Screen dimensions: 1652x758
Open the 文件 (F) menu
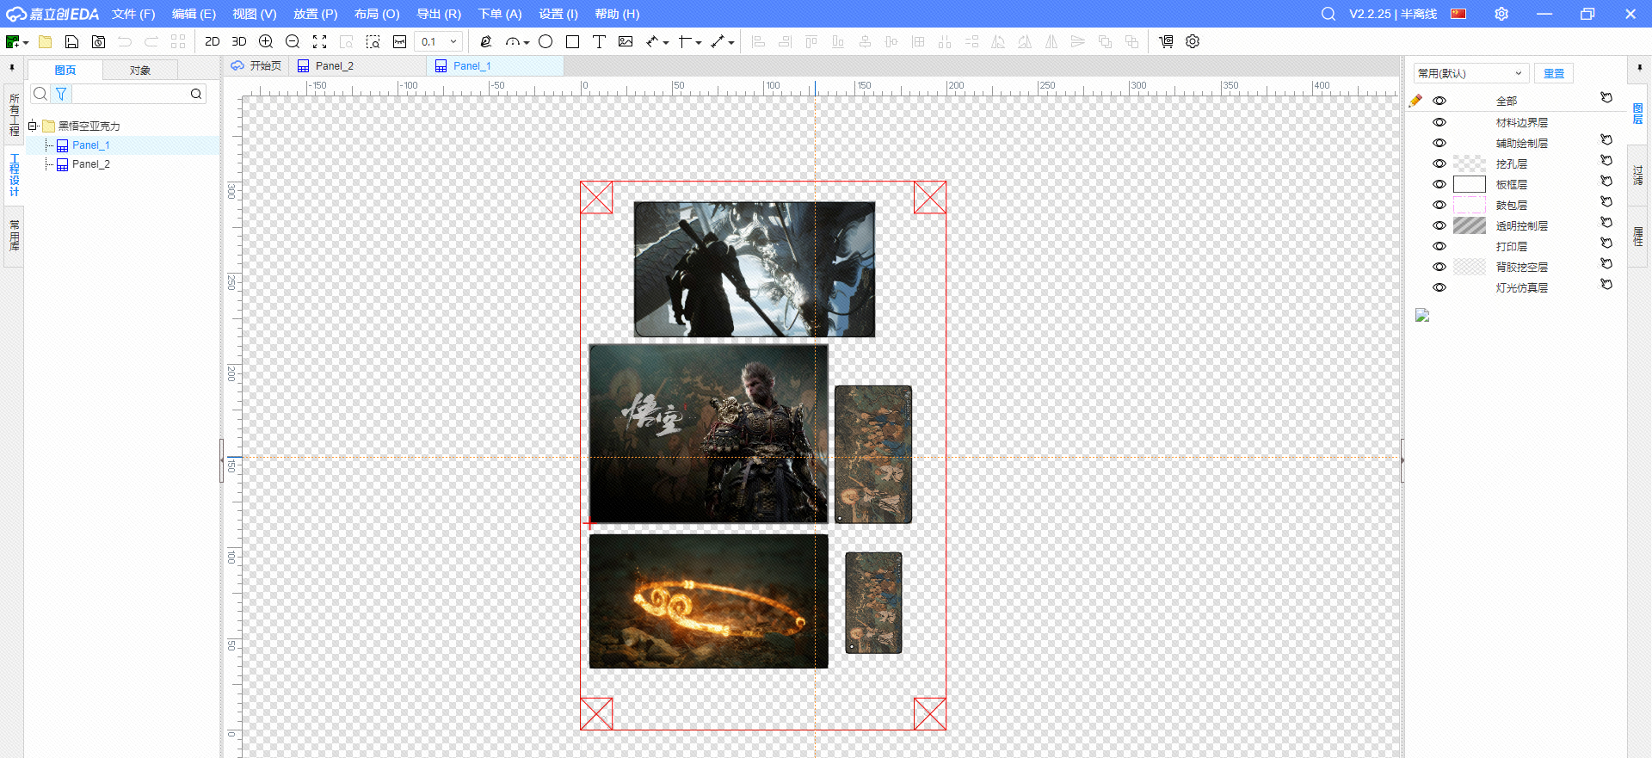coord(133,14)
